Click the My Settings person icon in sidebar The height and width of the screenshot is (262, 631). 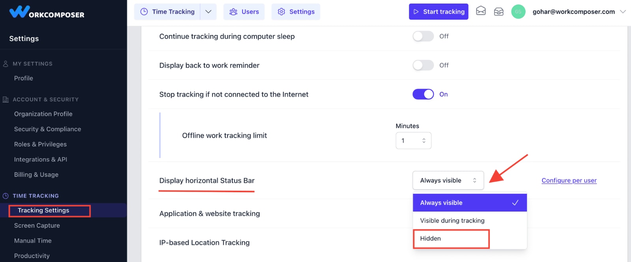coord(6,63)
